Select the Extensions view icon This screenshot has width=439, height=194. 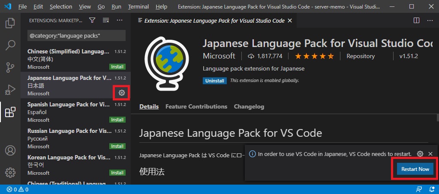click(10, 112)
